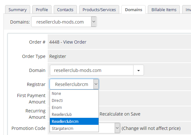The height and width of the screenshot is (135, 191).
Task: Open the Domain field caret dropdown button
Action: (x=139, y=70)
